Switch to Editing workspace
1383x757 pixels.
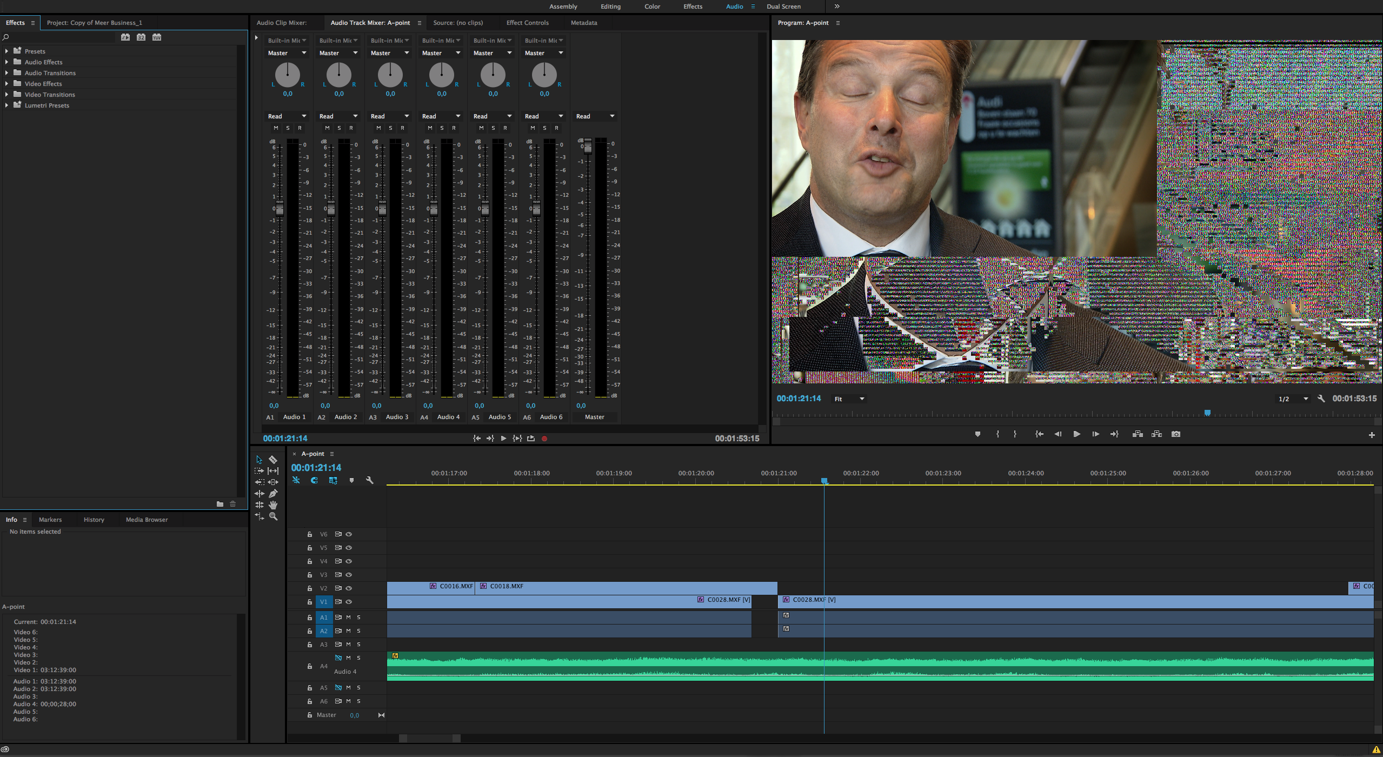(610, 6)
